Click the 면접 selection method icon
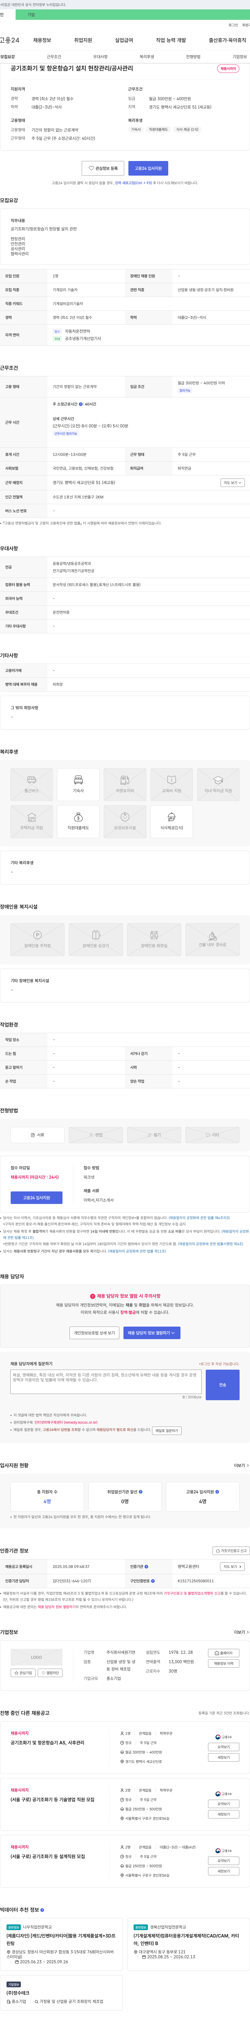Viewport: 250px width, 2034px height. [x=95, y=1135]
